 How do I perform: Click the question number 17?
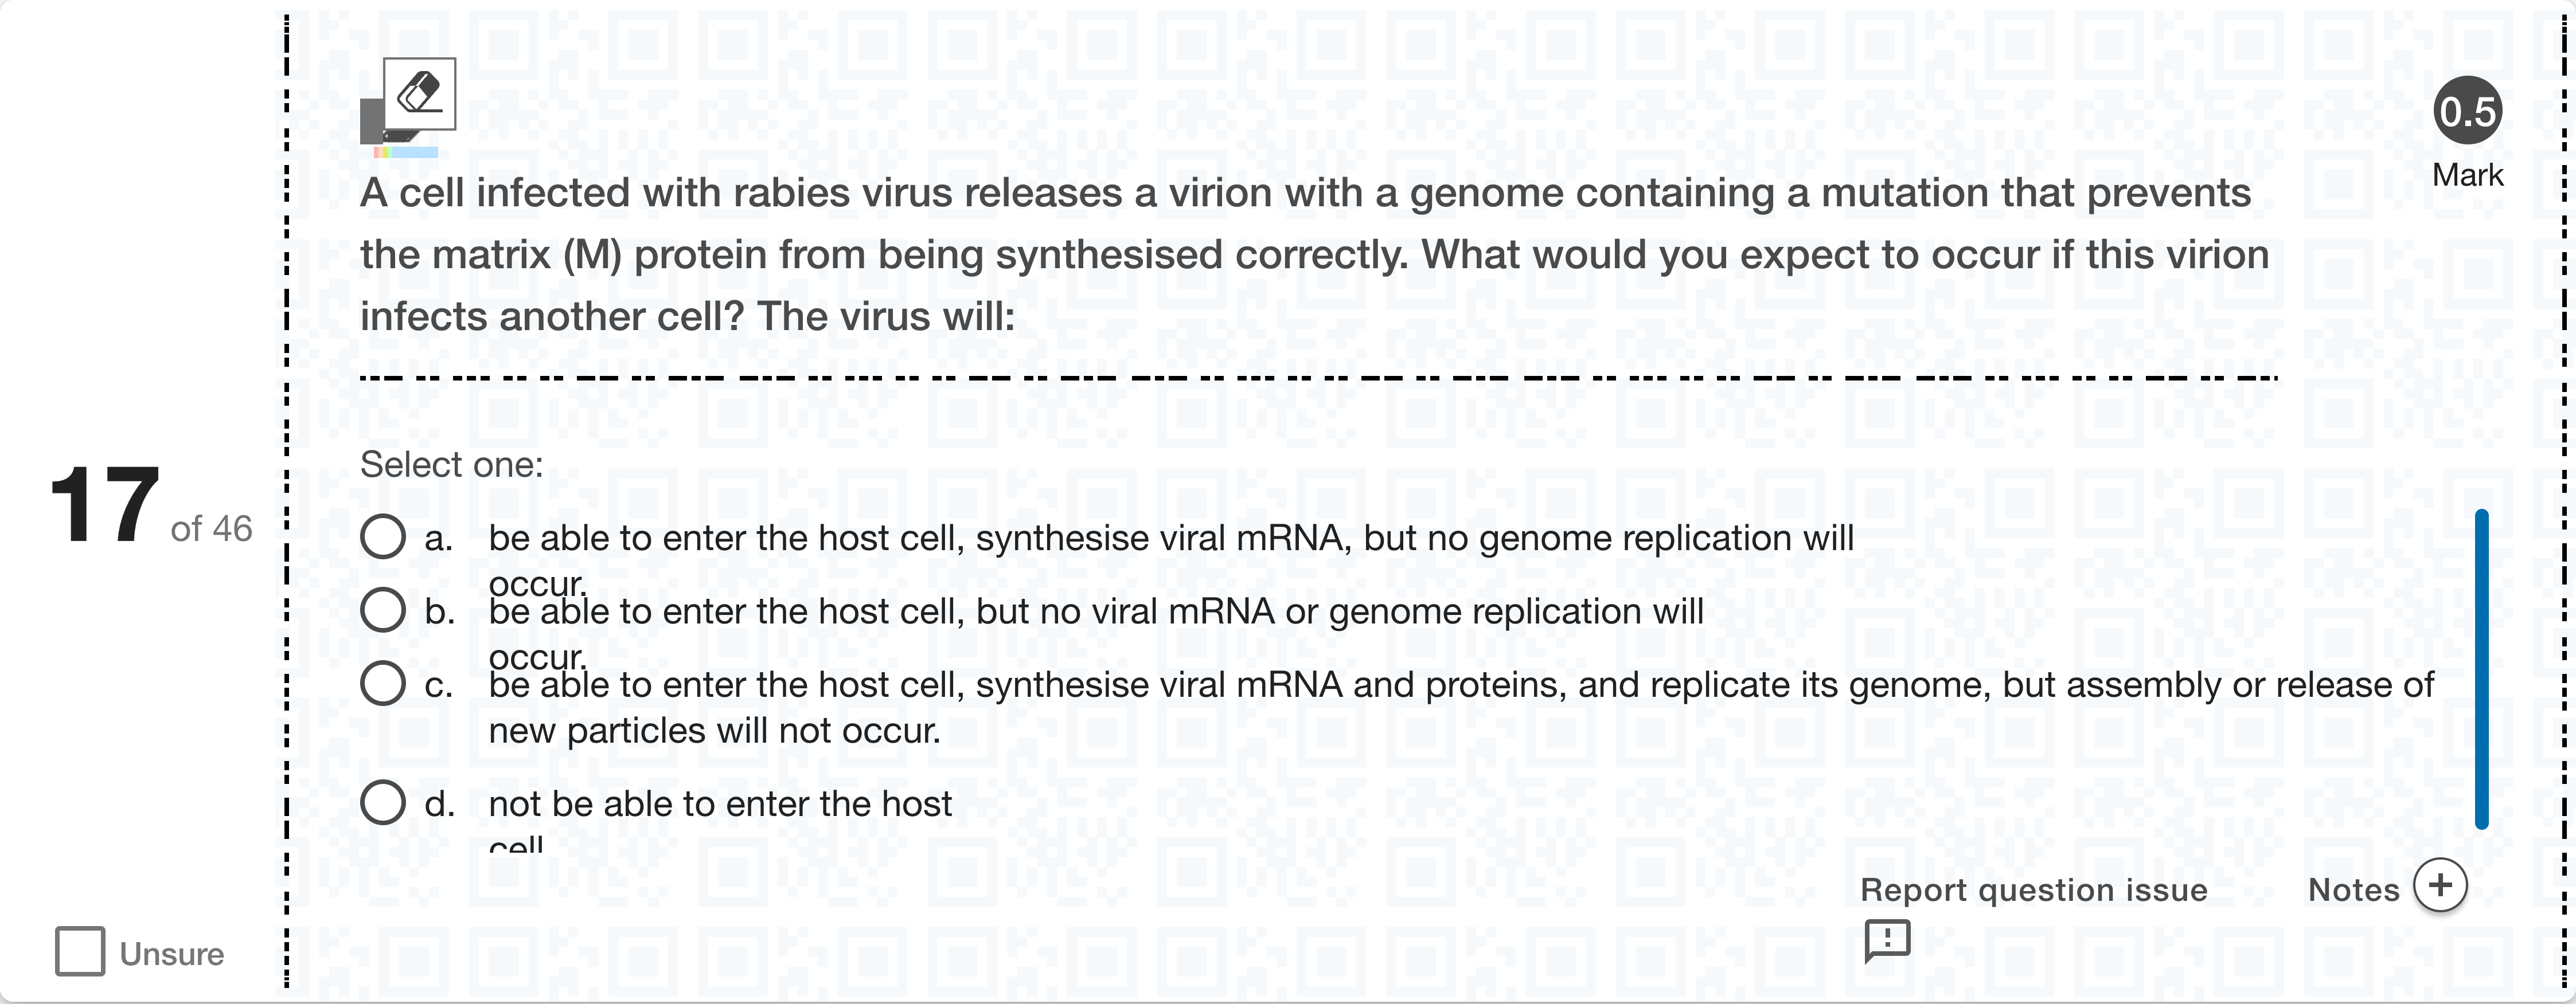104,505
